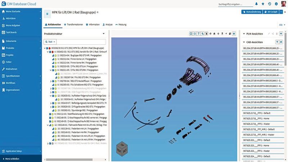Open the 3D Cockpit button
The width and height of the screenshot is (288, 162).
click(x=271, y=12)
